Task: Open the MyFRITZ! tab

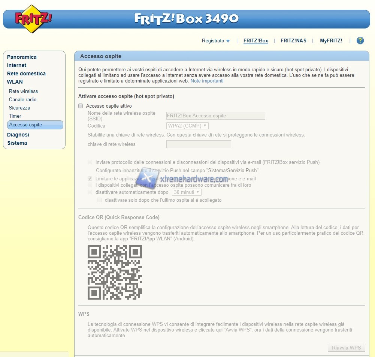Action: coord(331,40)
